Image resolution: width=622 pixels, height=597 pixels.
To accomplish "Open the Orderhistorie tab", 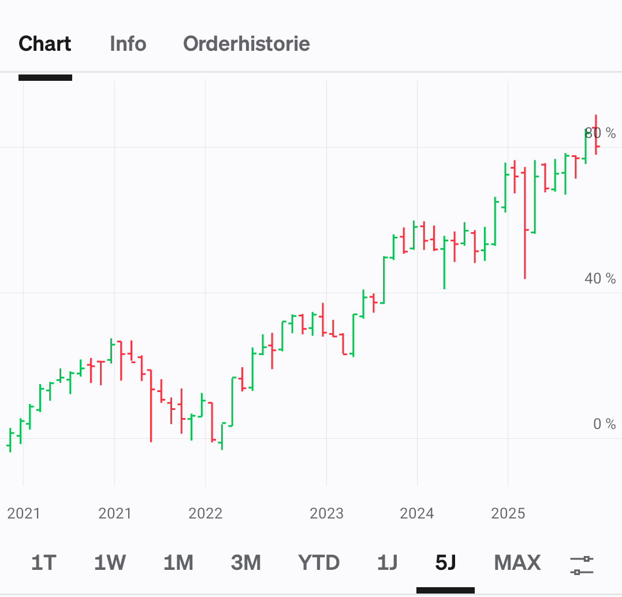I will tap(247, 44).
